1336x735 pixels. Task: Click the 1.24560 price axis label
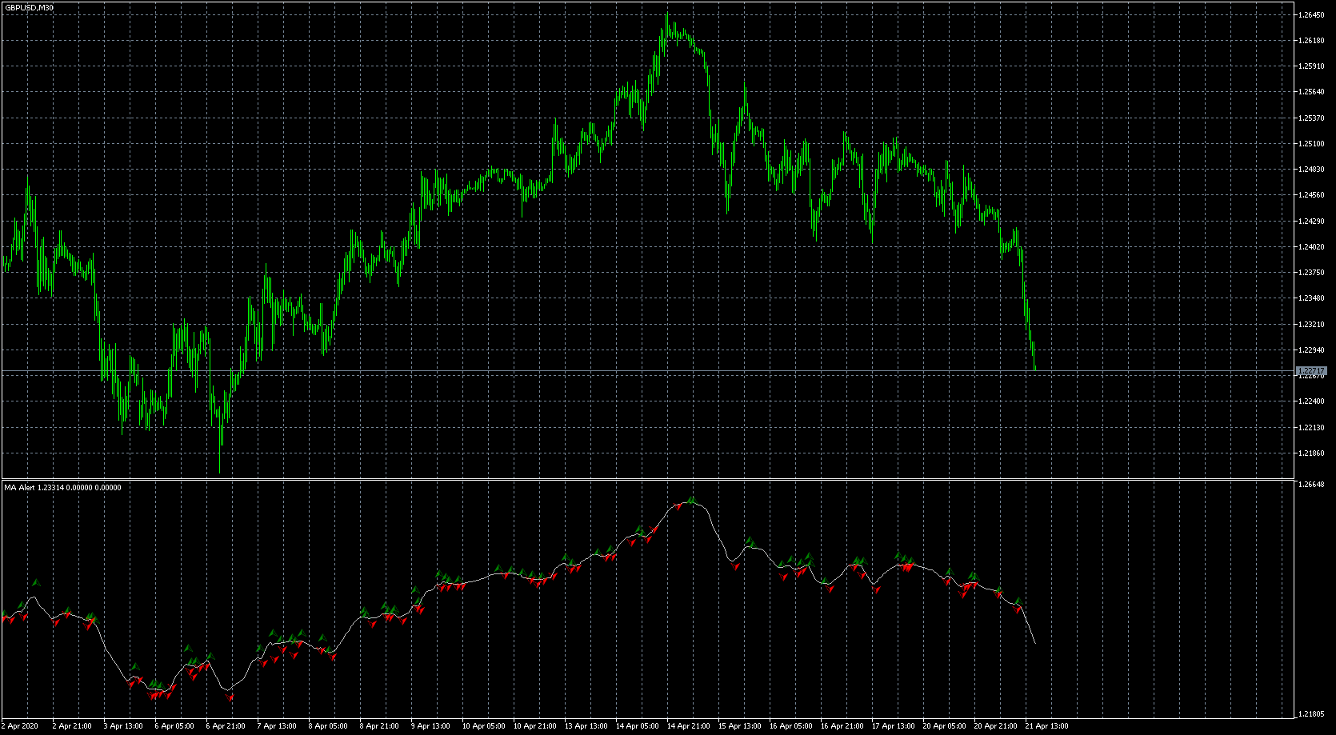point(1312,195)
